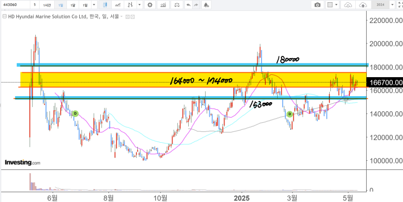Open the dropdown arrow beside 2024
The height and width of the screenshot is (202, 403).
tap(392, 5)
